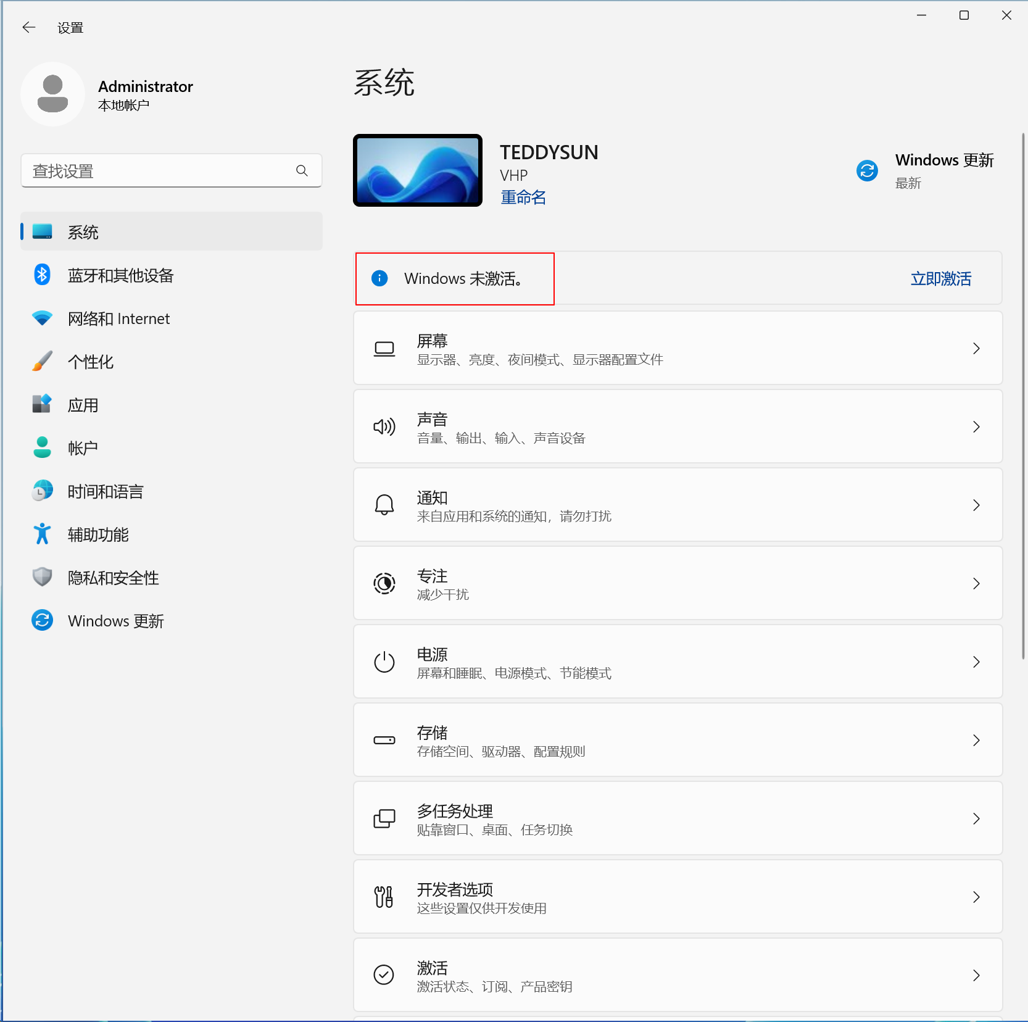
Task: Open 专注 减少干扰 settings card
Action: point(678,584)
